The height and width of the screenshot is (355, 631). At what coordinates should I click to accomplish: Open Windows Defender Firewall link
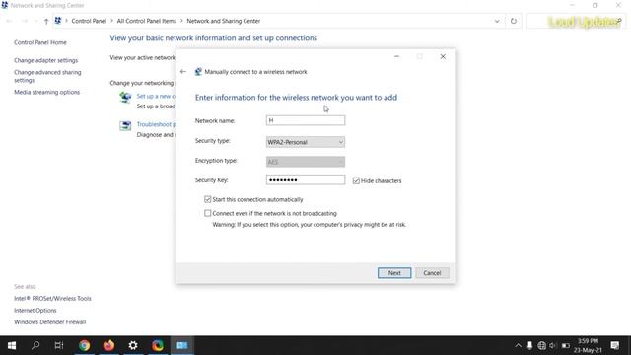click(x=50, y=322)
